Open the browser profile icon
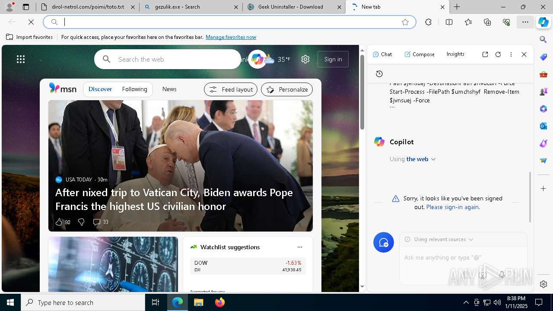The width and height of the screenshot is (553, 311). click(10, 6)
